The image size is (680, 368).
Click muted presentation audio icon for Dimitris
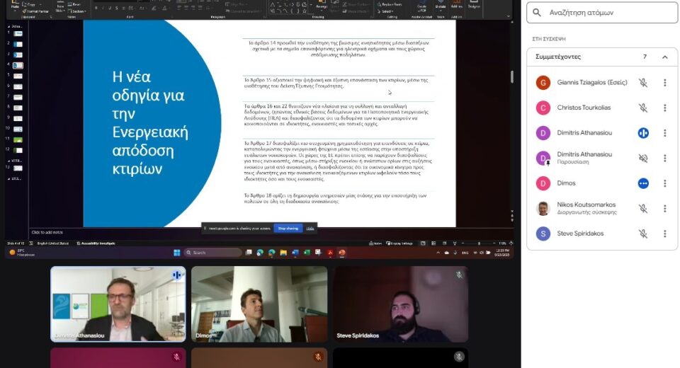tap(643, 158)
